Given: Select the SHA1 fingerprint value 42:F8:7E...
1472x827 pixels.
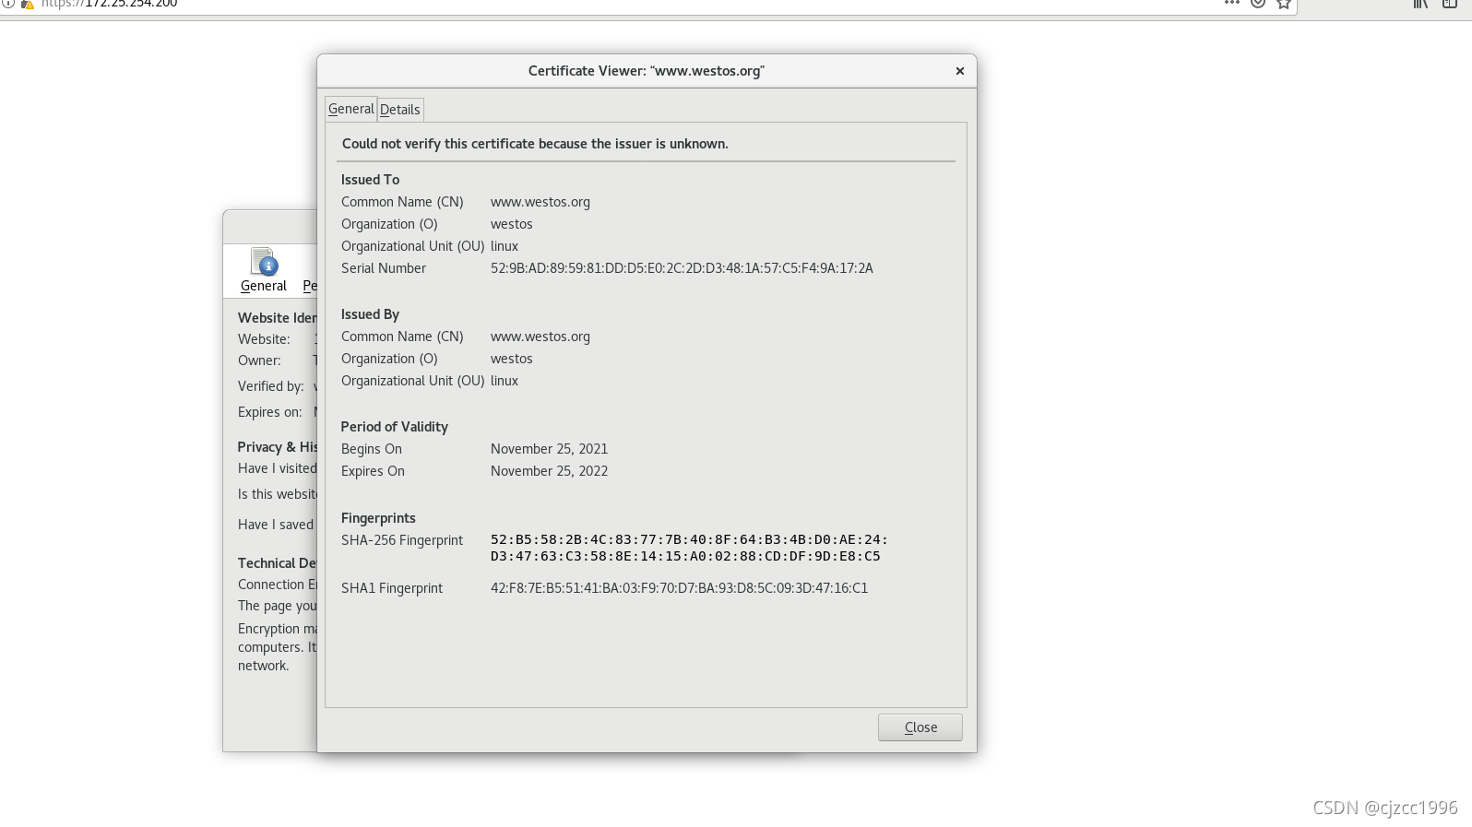Looking at the screenshot, I should [x=679, y=588].
